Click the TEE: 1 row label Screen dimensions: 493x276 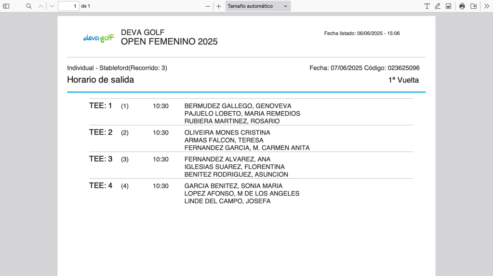(x=100, y=105)
